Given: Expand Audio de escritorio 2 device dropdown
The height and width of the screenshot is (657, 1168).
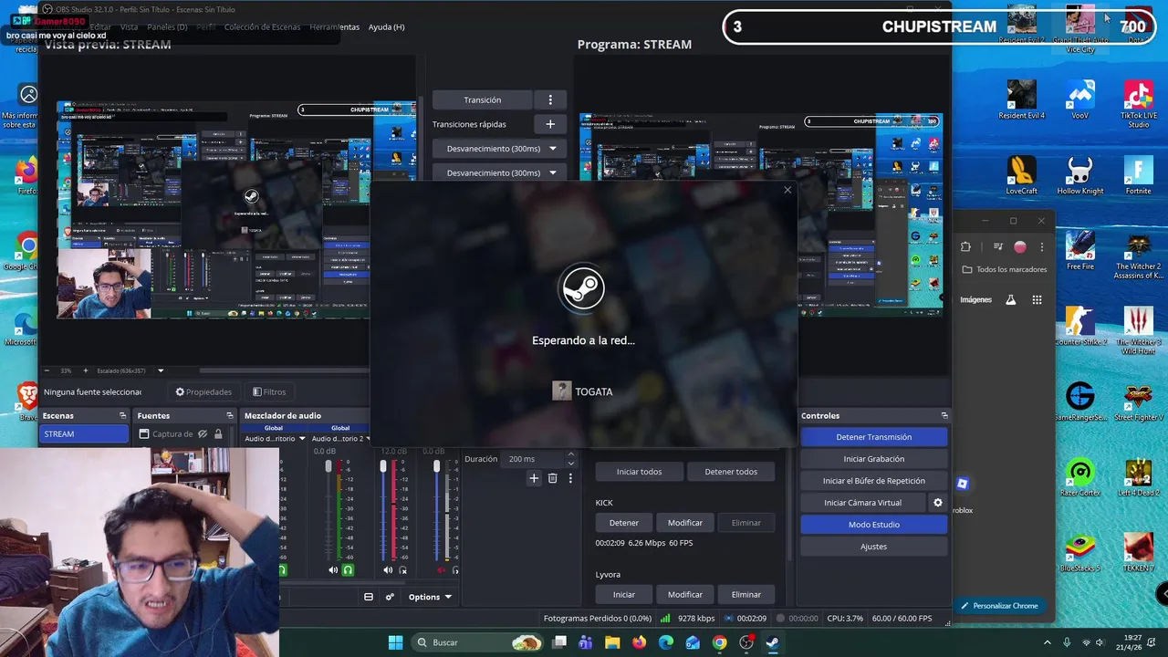Looking at the screenshot, I should coord(368,438).
